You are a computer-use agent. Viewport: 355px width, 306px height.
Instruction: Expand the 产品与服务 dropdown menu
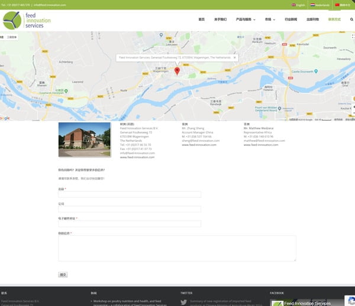point(245,19)
